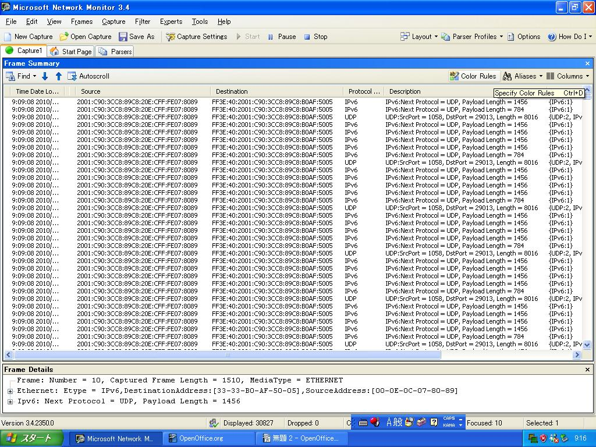Click the Dropped: 0 status text
Viewport: 596px width, 447px height.
(x=303, y=423)
